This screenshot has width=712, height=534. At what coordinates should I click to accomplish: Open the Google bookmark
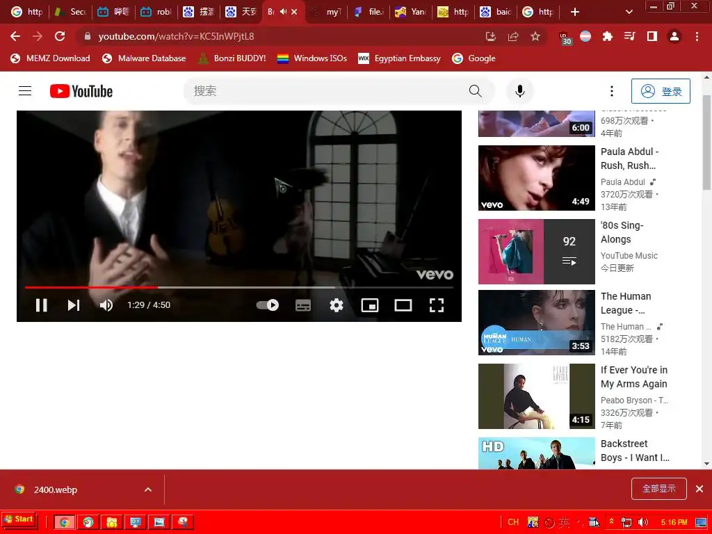pyautogui.click(x=474, y=58)
